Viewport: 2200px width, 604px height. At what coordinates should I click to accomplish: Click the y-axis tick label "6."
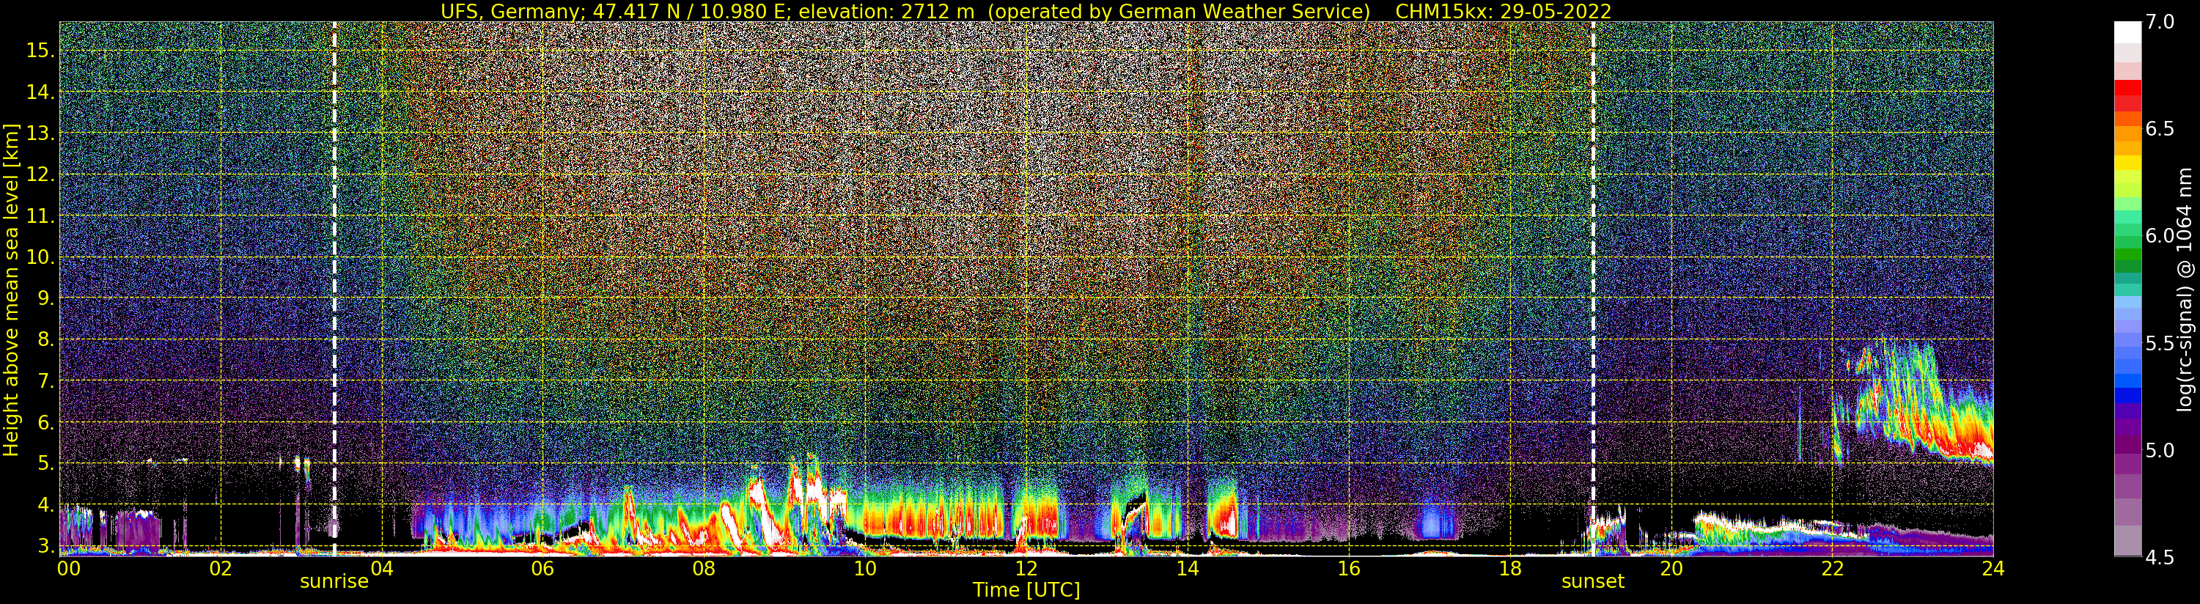[46, 422]
